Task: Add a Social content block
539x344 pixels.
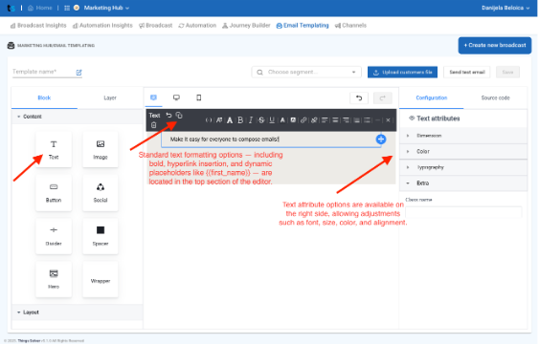Action: pos(101,193)
